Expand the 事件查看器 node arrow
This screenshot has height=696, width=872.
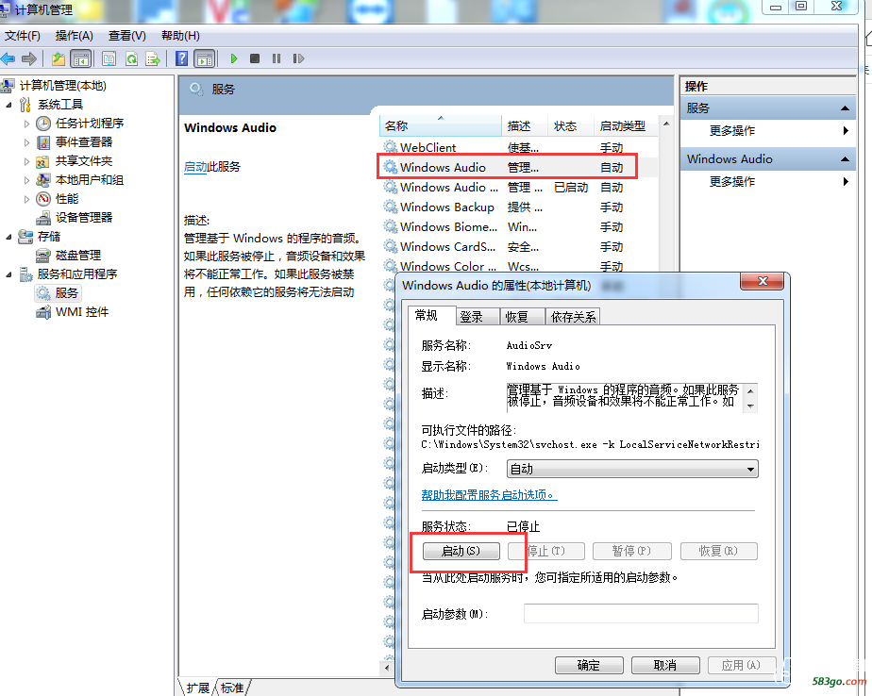click(26, 142)
